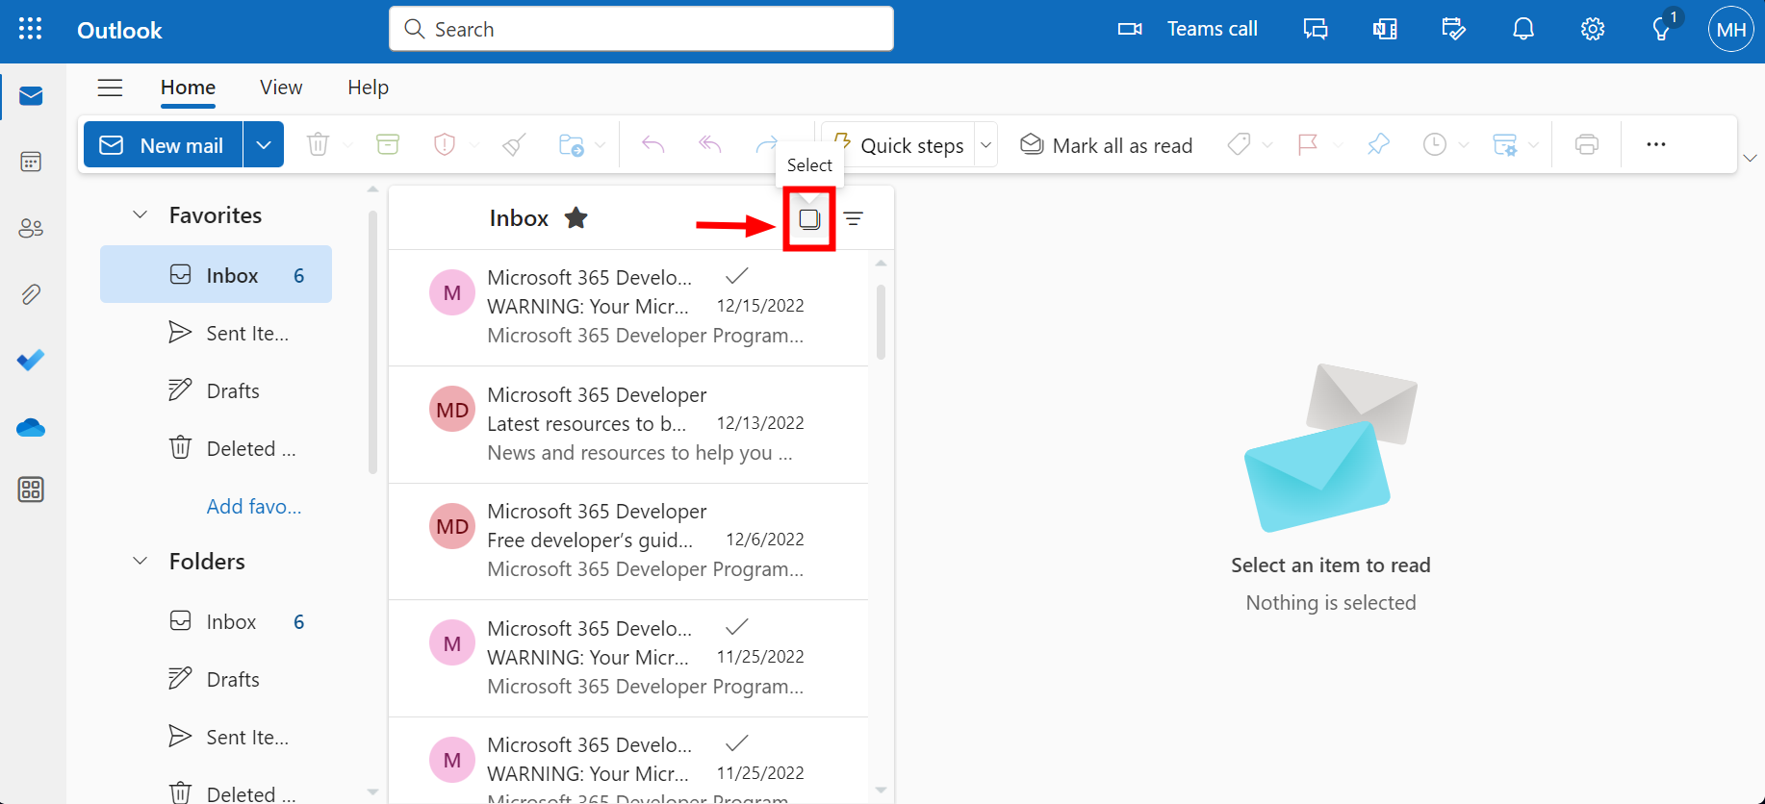Click the Reply all arrow icon

tap(710, 144)
